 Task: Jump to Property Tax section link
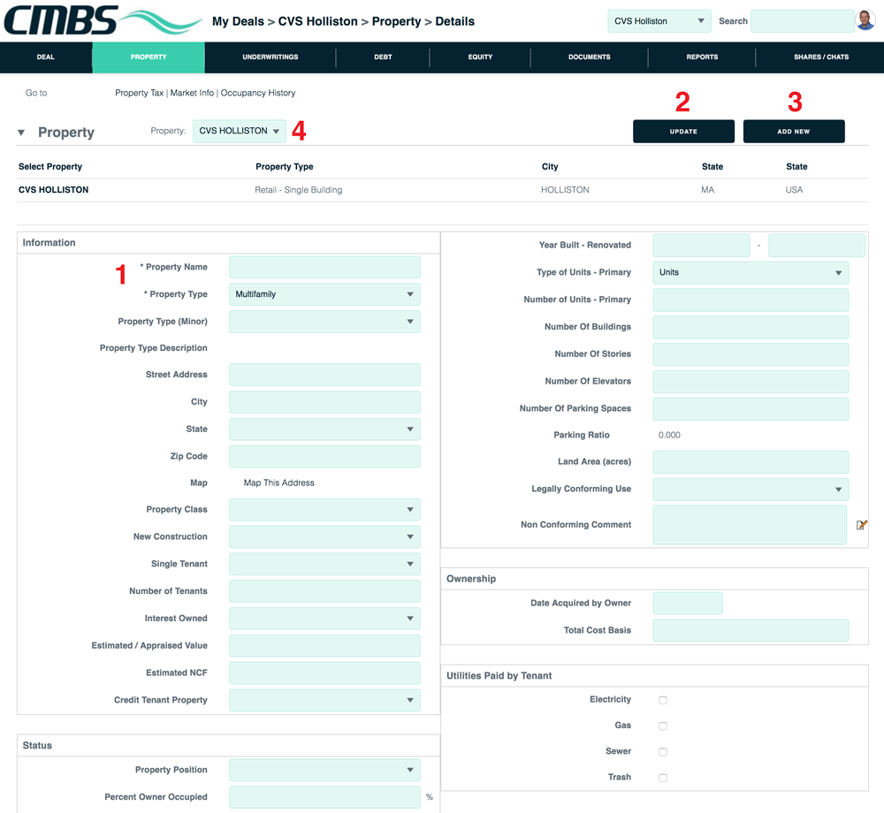[x=140, y=93]
